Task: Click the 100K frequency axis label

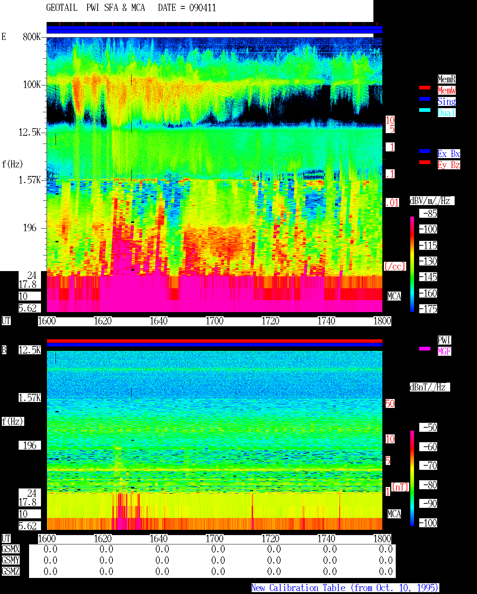Action: coord(32,84)
